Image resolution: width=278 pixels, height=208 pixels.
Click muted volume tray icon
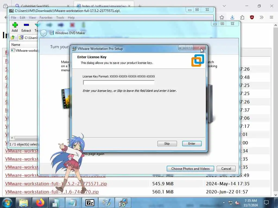[237, 203]
